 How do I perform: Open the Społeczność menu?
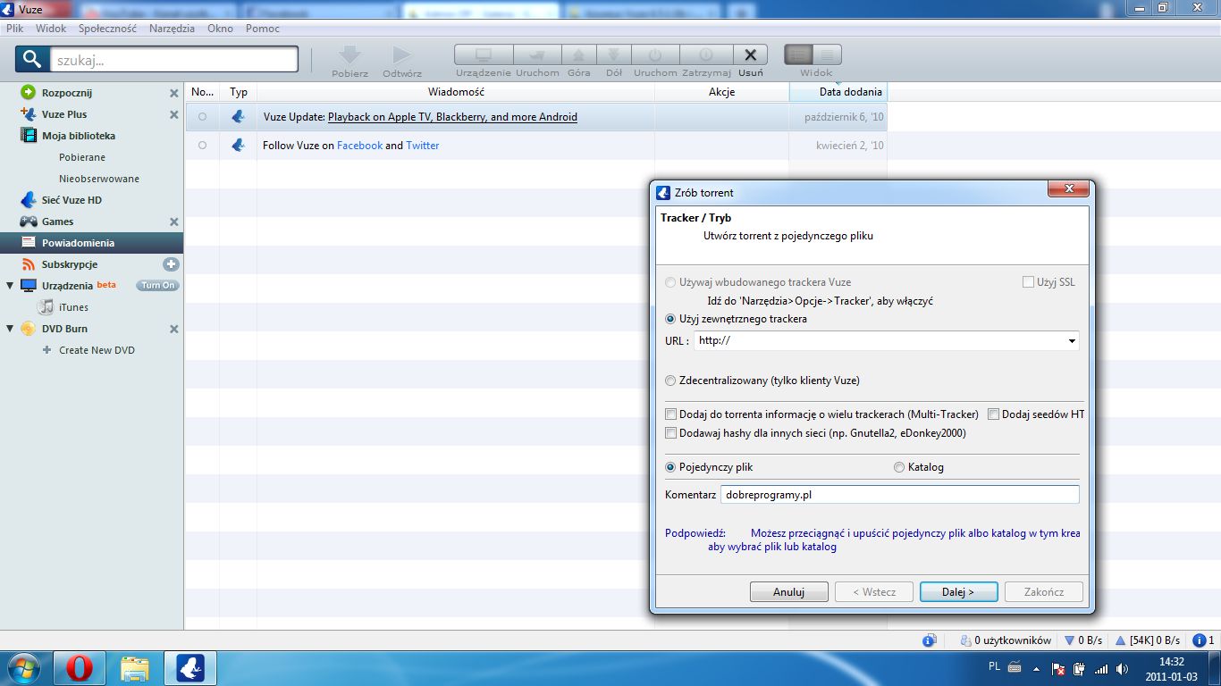point(107,29)
